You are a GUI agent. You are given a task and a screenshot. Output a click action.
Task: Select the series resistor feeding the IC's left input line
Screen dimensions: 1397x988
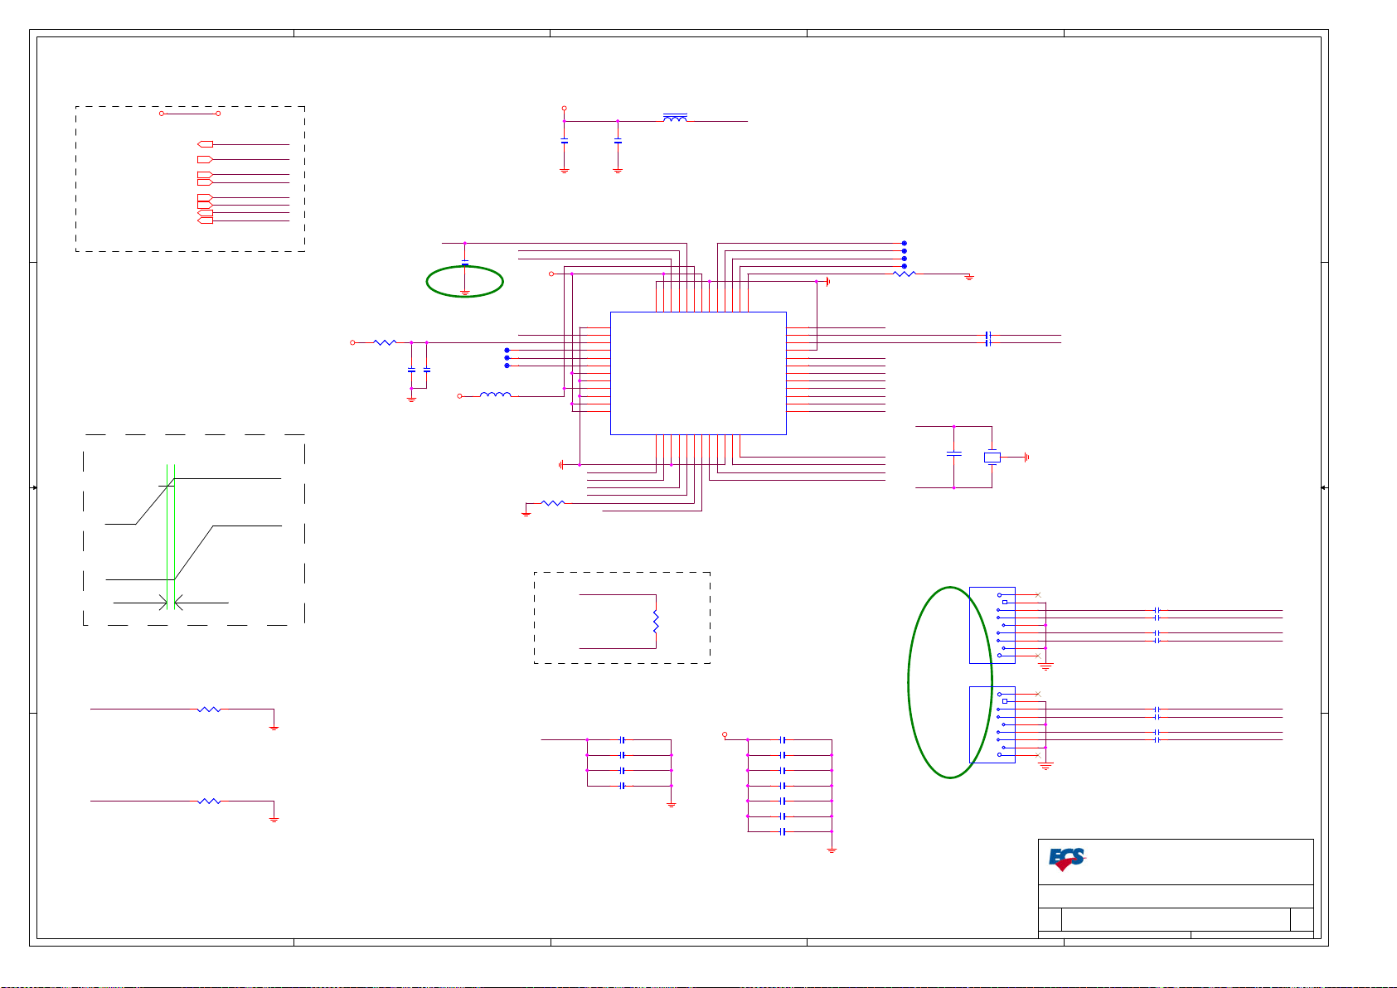tap(385, 342)
